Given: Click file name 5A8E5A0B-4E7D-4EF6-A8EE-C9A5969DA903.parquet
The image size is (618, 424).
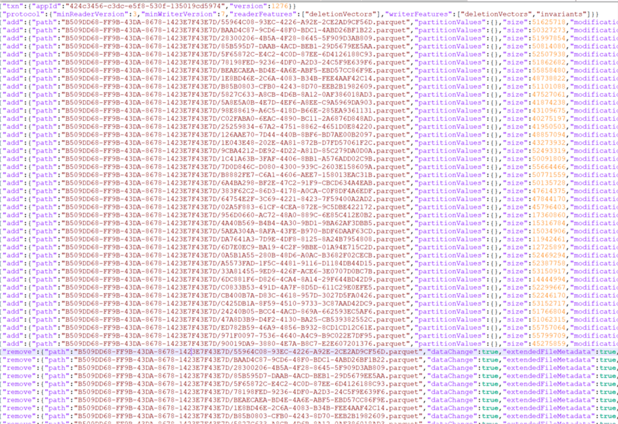Looking at the screenshot, I should pos(313,102).
